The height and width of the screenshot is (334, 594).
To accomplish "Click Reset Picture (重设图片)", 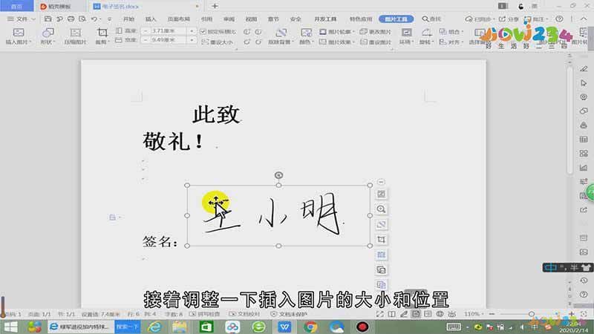I will click(x=376, y=42).
